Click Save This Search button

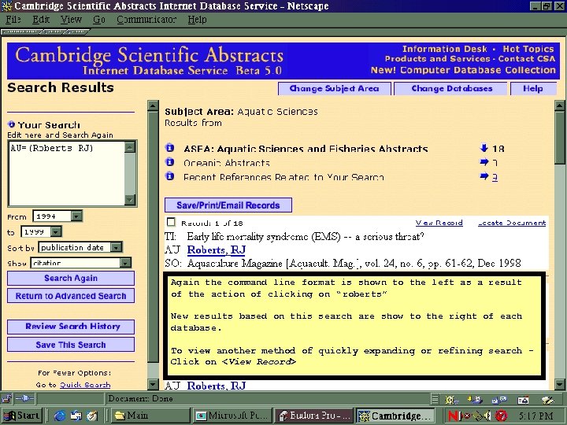71,345
